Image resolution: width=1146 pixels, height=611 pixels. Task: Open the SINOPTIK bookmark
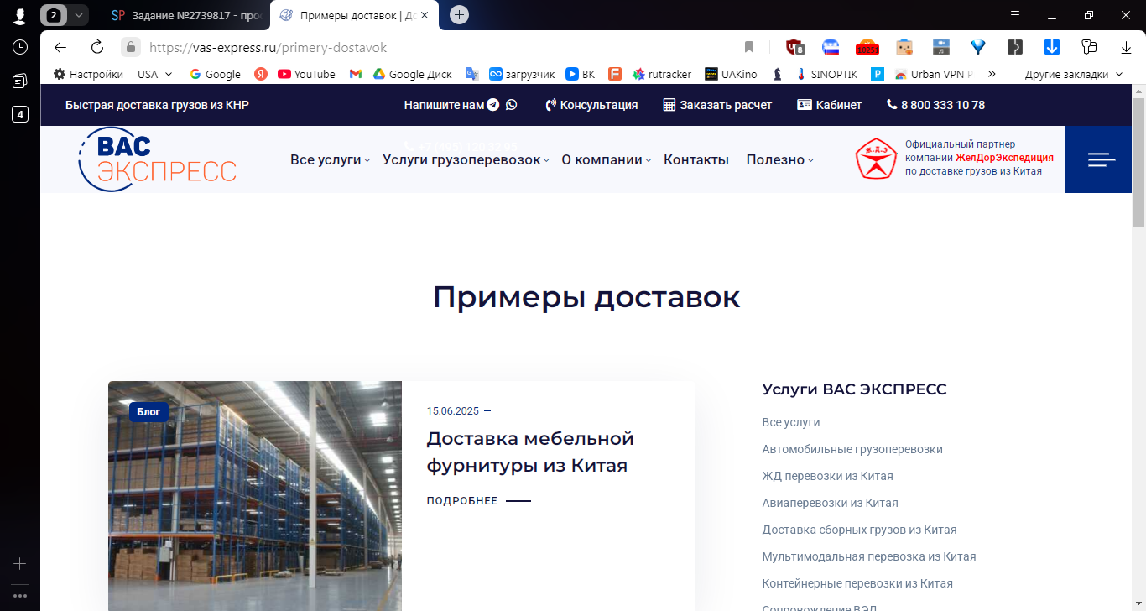(826, 74)
